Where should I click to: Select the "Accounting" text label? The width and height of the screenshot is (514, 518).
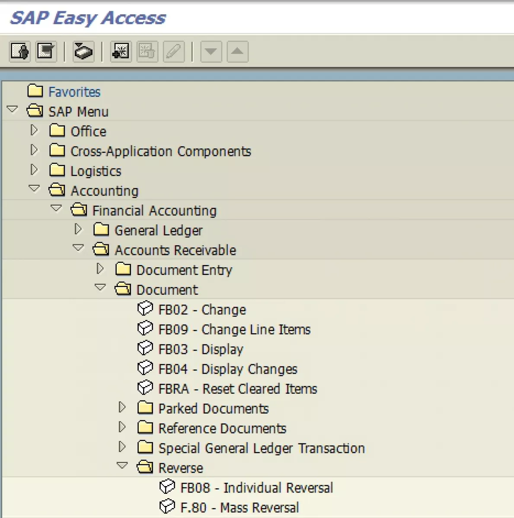(x=105, y=191)
